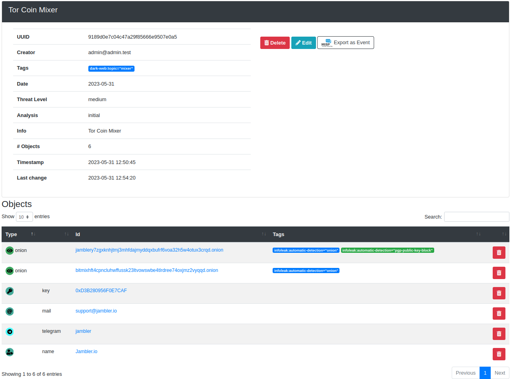The image size is (511, 379).
Task: Click the Next pagination button
Action: tap(499, 373)
